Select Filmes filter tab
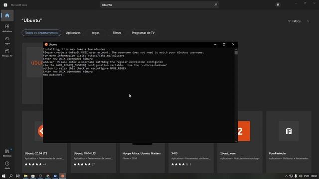This screenshot has height=179, width=319. (x=117, y=33)
